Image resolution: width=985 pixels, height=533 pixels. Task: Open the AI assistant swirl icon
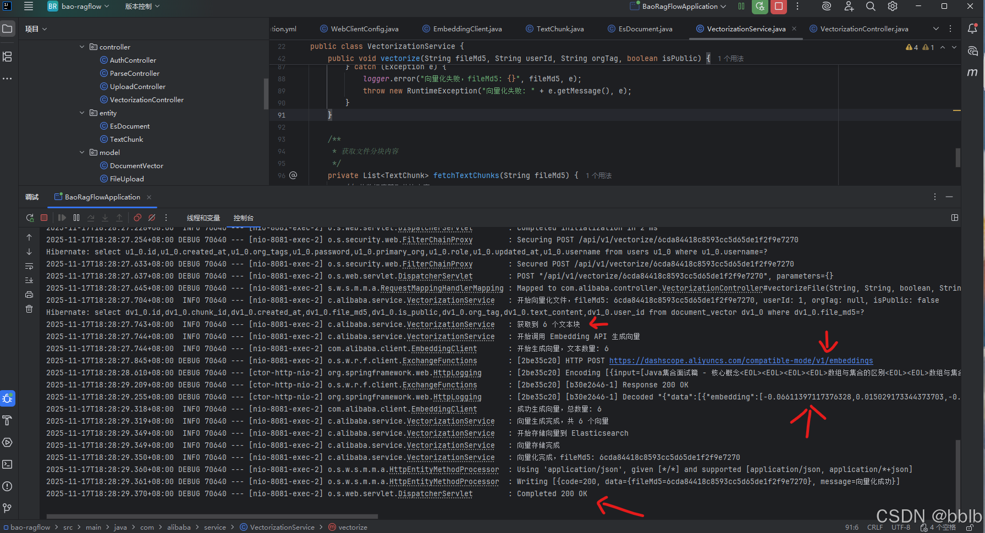(826, 7)
